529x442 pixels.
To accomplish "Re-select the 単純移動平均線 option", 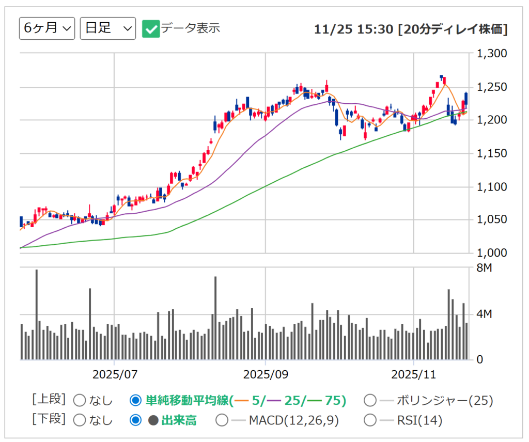I will pos(134,400).
